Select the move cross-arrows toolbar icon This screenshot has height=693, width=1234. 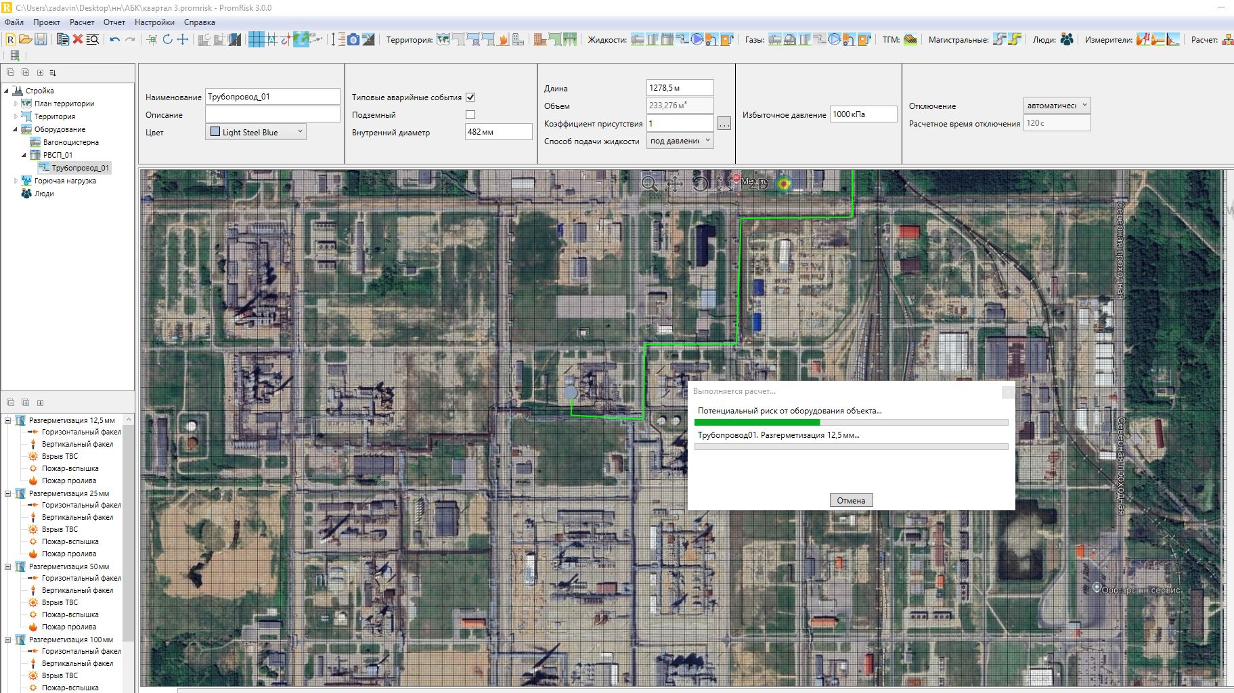click(x=183, y=39)
